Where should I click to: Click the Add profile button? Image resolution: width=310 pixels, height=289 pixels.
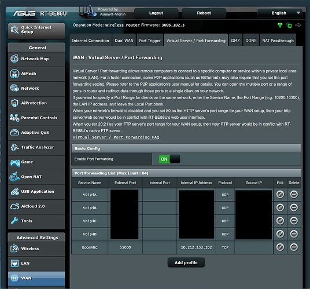coord(186,263)
